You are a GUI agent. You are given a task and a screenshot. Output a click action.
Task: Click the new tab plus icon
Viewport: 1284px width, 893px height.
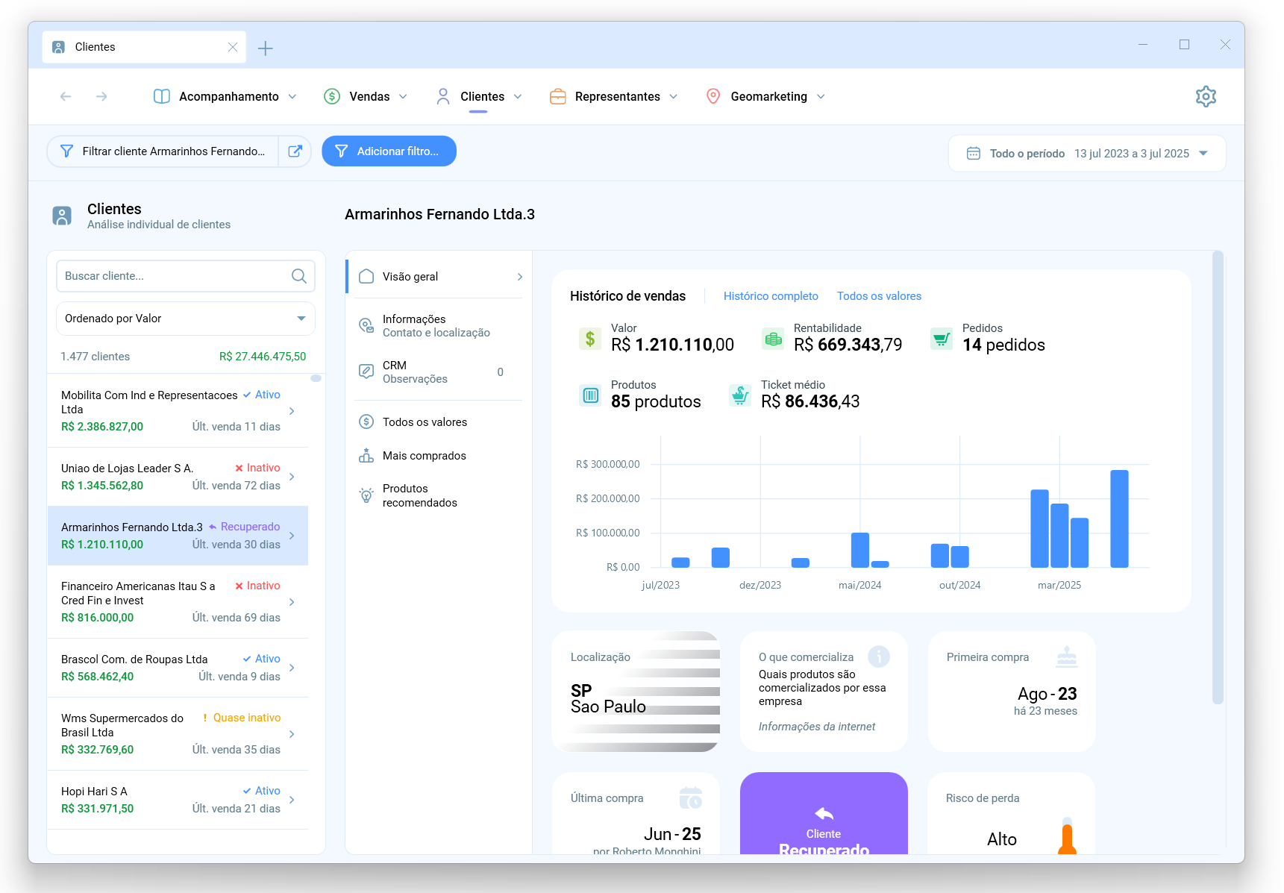pos(266,48)
